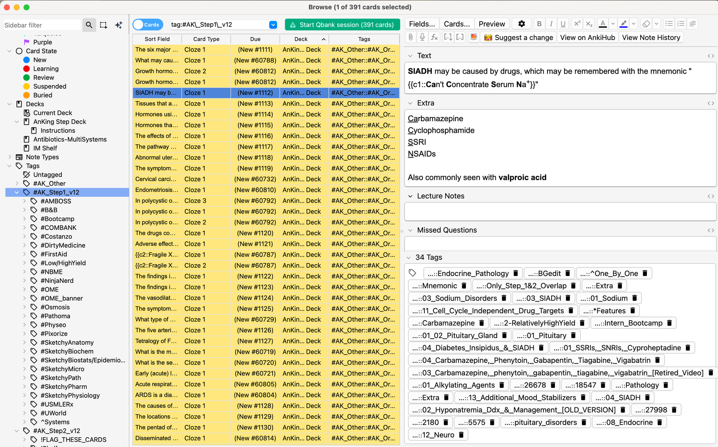
Task: Click the text color swatch button
Action: (x=602, y=24)
